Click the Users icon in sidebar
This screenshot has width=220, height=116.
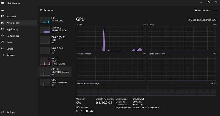2,42
